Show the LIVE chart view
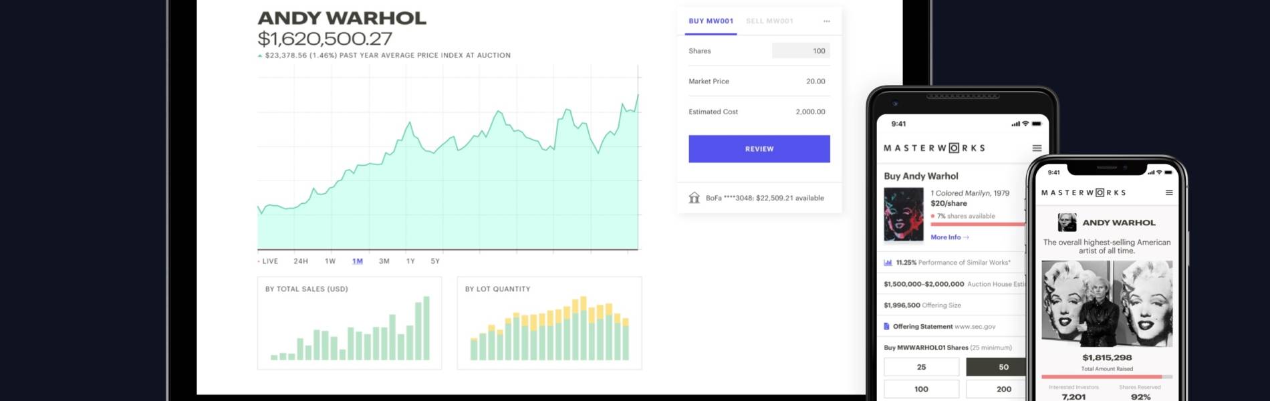The height and width of the screenshot is (401, 1270). (269, 261)
